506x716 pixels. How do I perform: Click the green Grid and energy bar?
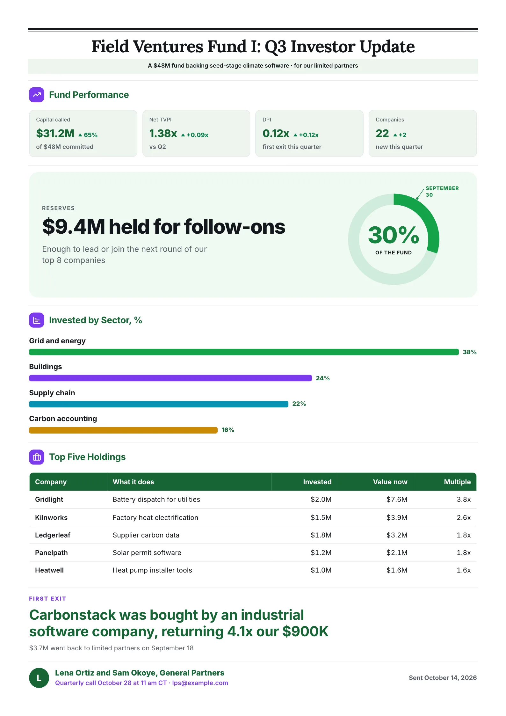pyautogui.click(x=244, y=352)
